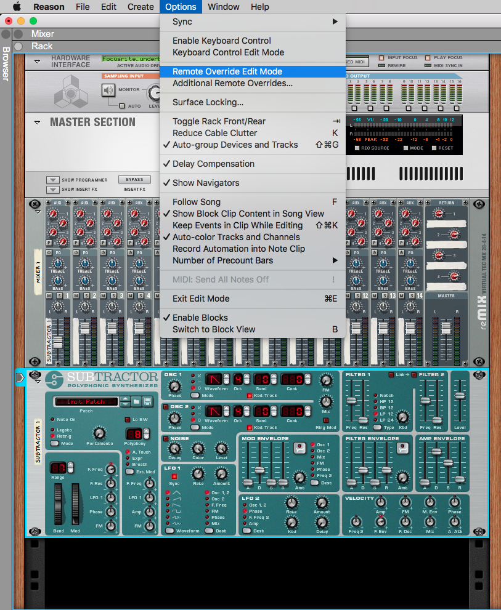Enable Filter 2 on button
Image resolution: width=501 pixels, height=610 pixels.
[414, 375]
